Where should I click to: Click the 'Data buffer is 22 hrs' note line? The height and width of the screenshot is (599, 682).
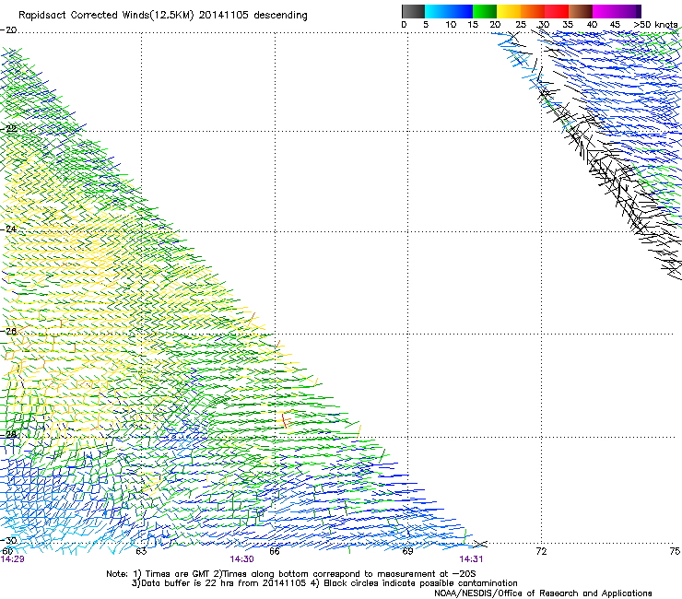(x=324, y=583)
